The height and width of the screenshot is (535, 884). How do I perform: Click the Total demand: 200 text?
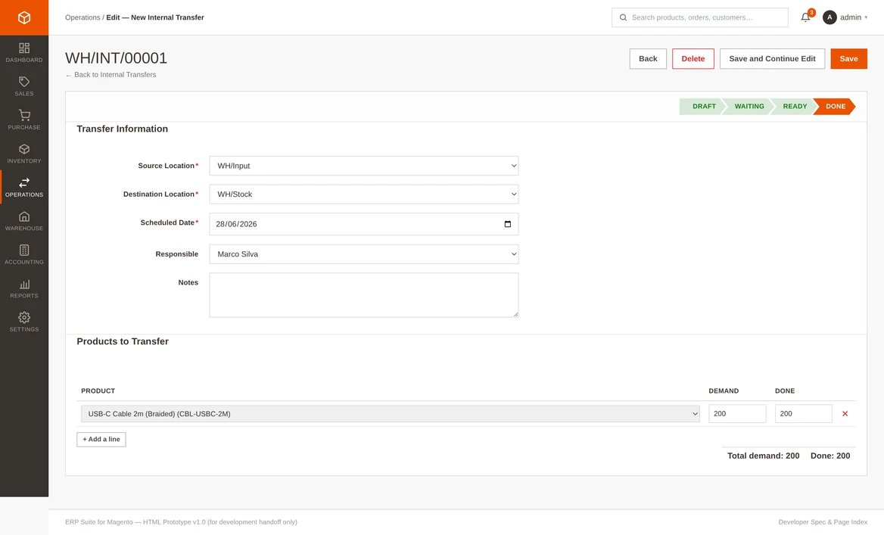763,456
